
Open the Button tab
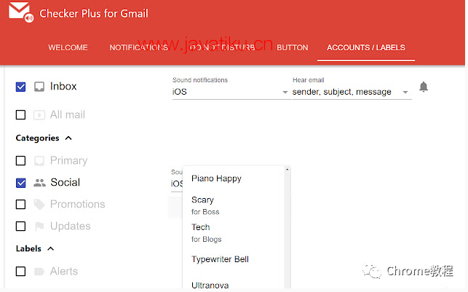tap(292, 47)
